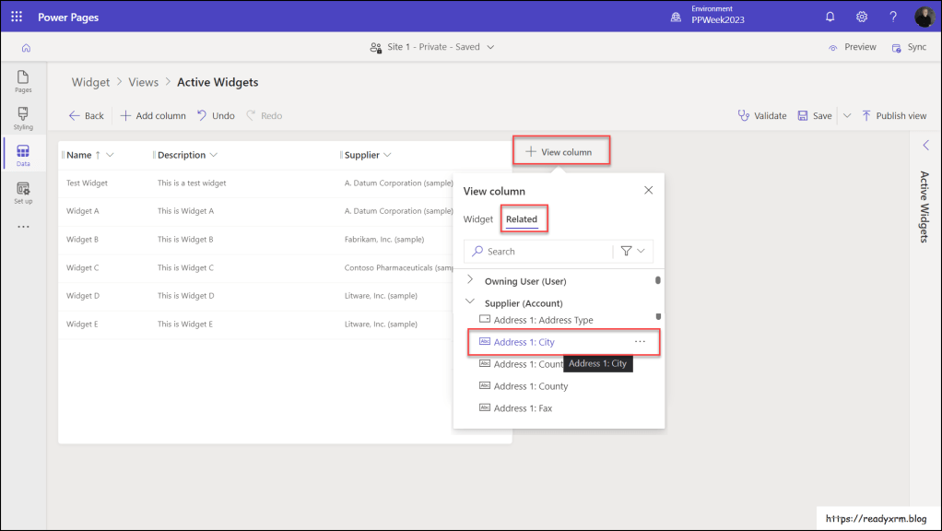Viewport: 942px width, 531px height.
Task: Select Address 1: County column
Action: point(531,386)
